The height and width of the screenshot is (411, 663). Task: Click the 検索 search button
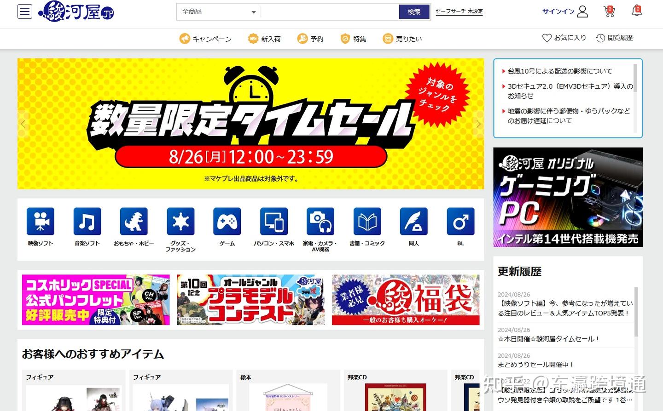414,12
